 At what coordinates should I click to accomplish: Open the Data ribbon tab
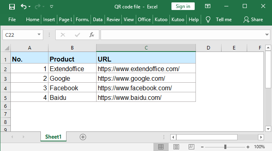(98, 20)
